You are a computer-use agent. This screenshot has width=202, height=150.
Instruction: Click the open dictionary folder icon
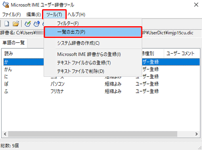pos(16,24)
